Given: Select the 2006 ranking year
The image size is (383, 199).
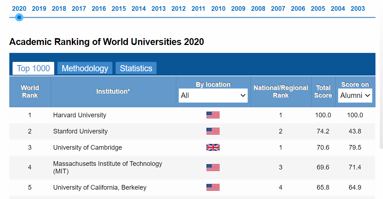Looking at the screenshot, I should tap(298, 9).
